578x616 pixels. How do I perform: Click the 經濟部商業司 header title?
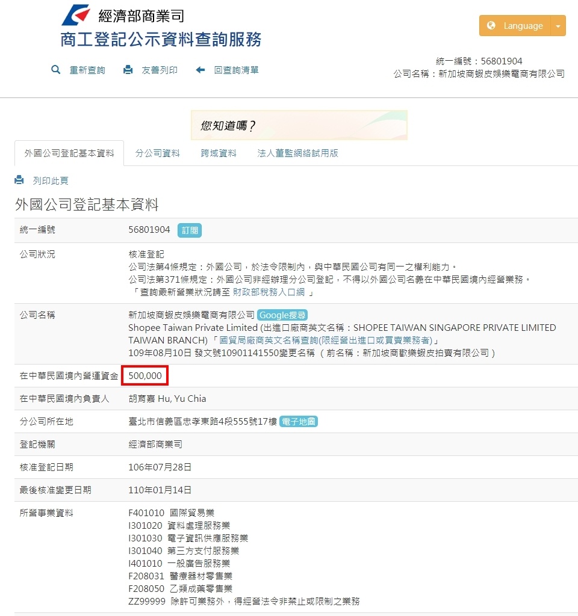141,16
